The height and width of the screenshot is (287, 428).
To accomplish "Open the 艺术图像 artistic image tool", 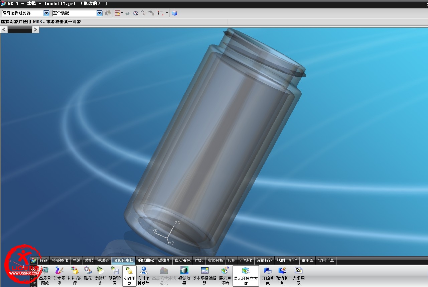I will click(59, 276).
